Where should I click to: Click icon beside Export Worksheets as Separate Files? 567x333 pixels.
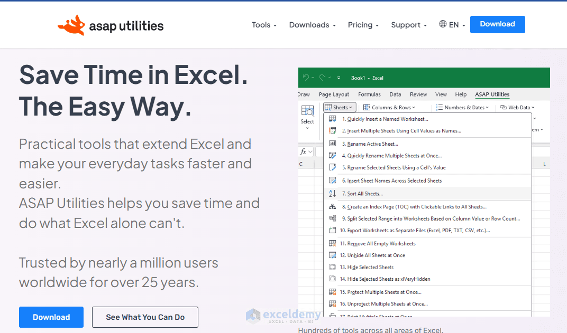coord(332,230)
